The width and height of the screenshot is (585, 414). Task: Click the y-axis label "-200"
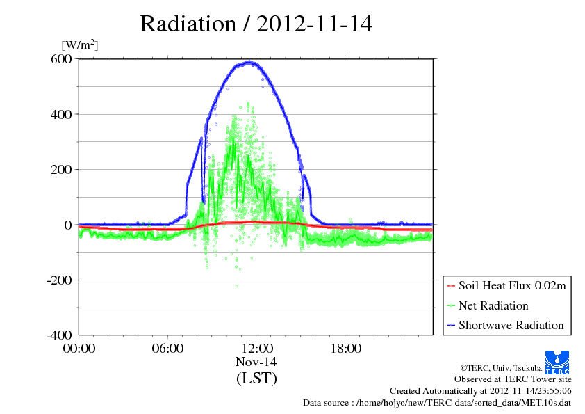[x=59, y=280]
